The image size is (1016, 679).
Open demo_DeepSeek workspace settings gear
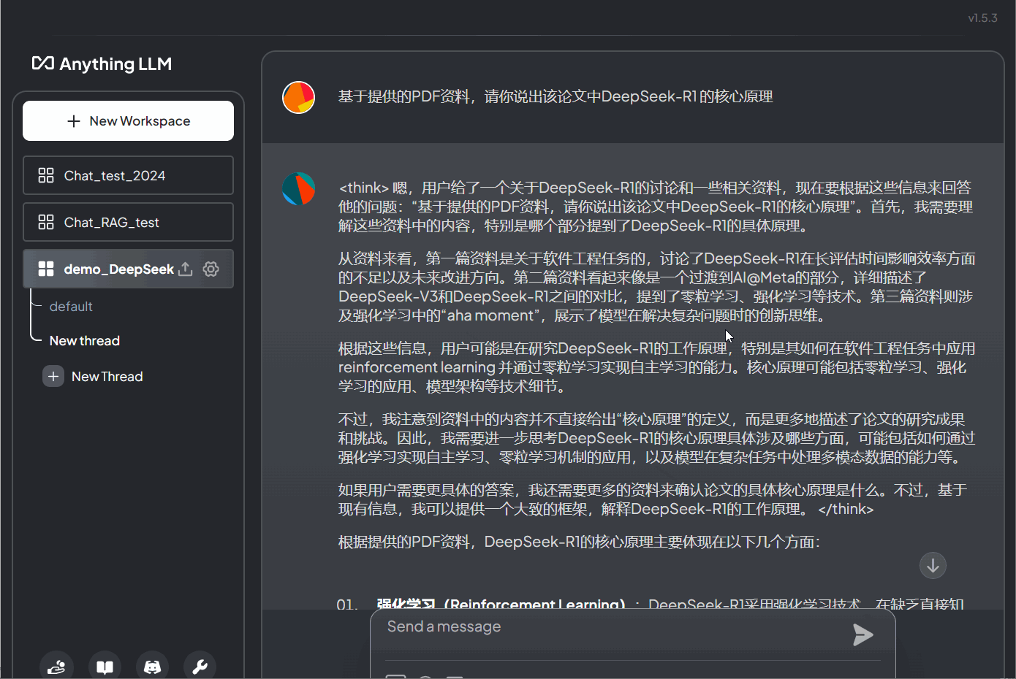211,269
